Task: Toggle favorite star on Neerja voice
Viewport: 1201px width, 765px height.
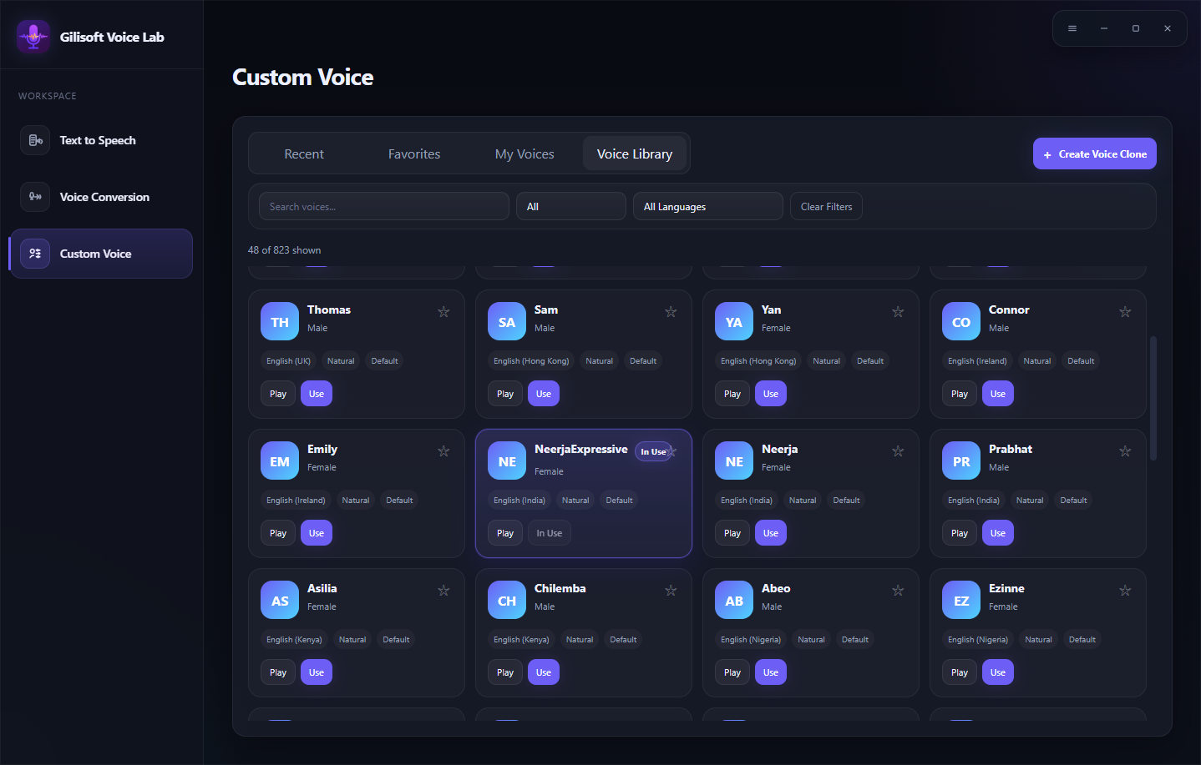Action: click(898, 451)
